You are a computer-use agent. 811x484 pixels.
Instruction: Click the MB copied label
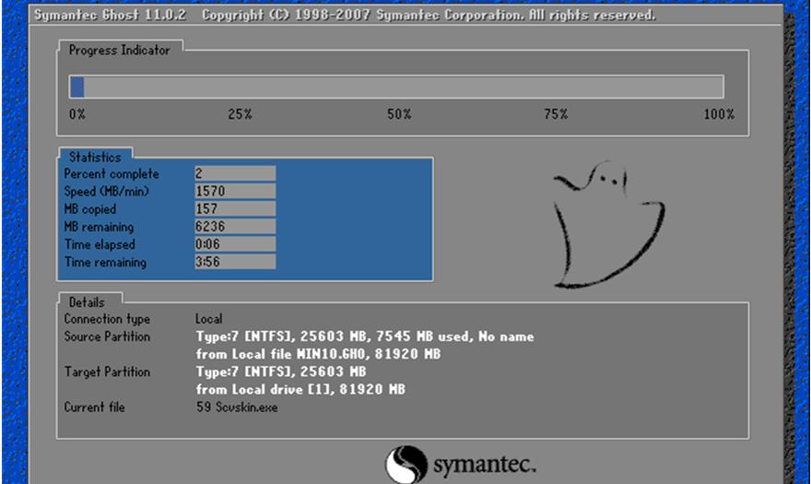(90, 209)
